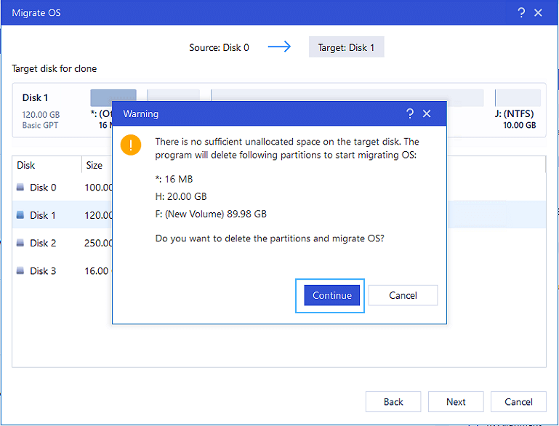Go to the previous step with Back
The height and width of the screenshot is (426, 559).
point(393,401)
